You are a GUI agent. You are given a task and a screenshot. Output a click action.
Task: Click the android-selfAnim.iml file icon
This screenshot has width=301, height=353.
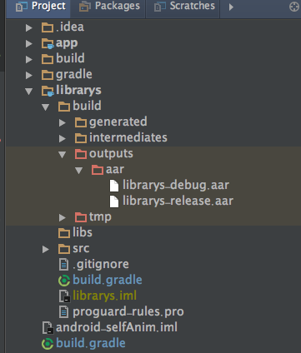pyautogui.click(x=48, y=328)
